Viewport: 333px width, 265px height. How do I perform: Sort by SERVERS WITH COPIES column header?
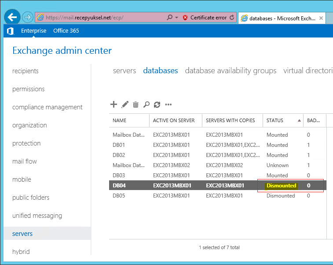click(x=232, y=120)
